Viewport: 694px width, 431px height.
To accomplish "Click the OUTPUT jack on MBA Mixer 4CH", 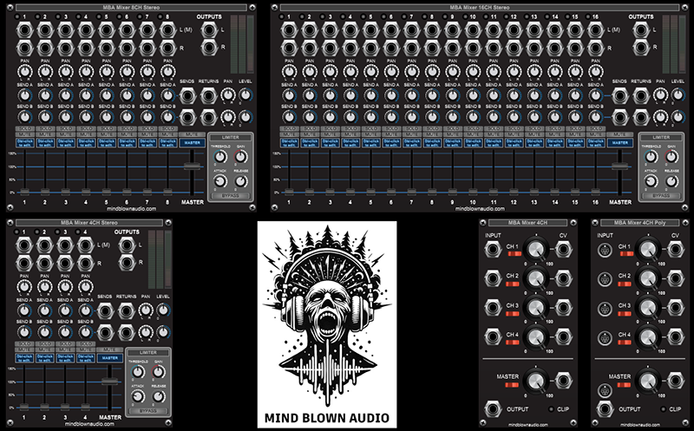I will tap(493, 409).
